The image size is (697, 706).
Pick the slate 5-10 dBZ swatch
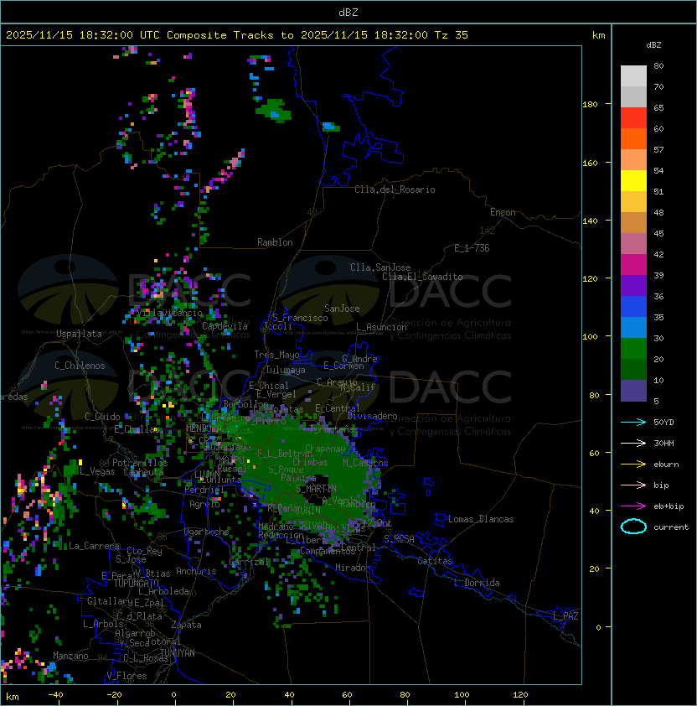(x=633, y=391)
